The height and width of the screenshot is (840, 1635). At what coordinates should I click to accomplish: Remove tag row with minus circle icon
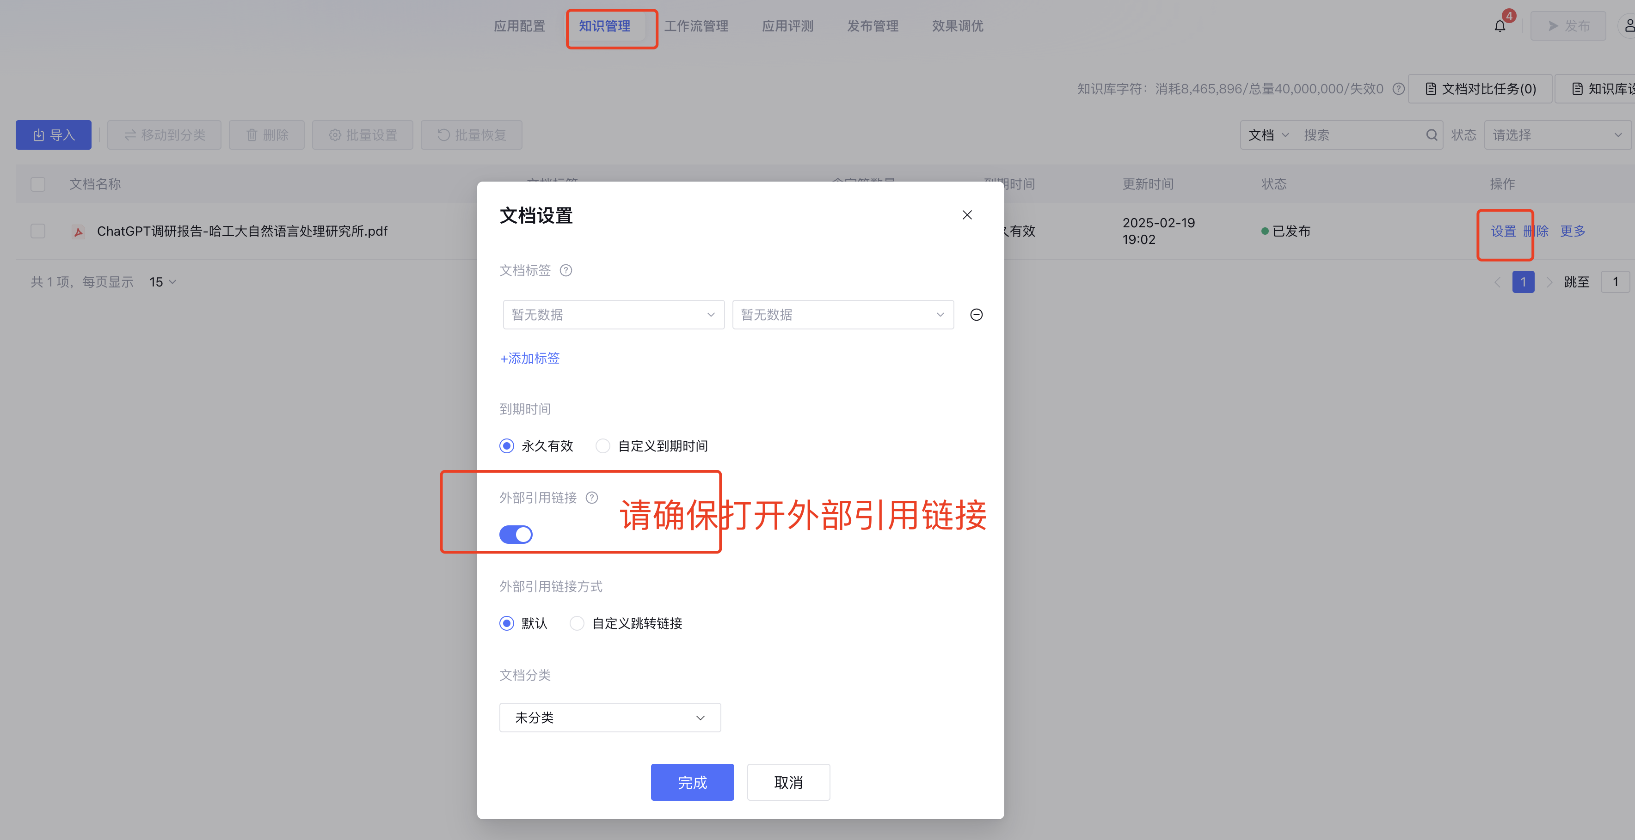(976, 315)
